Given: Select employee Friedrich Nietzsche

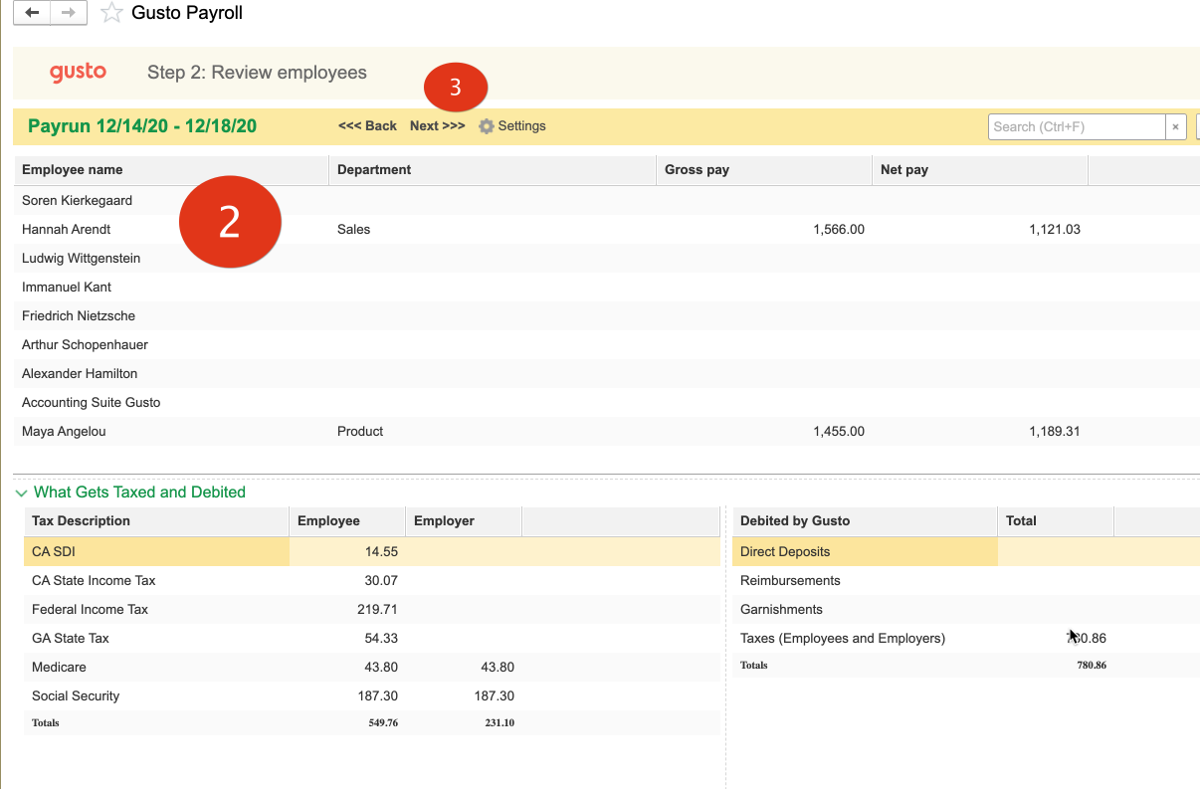Looking at the screenshot, I should tap(607, 315).
